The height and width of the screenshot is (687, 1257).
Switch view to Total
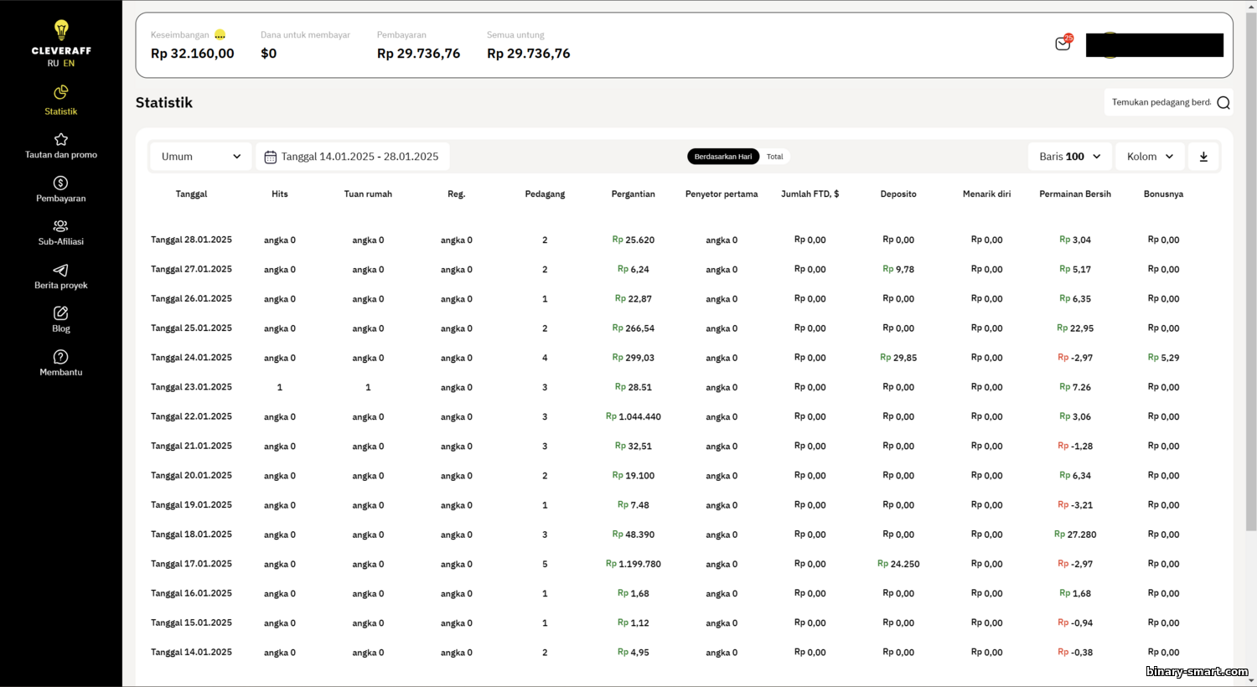774,157
